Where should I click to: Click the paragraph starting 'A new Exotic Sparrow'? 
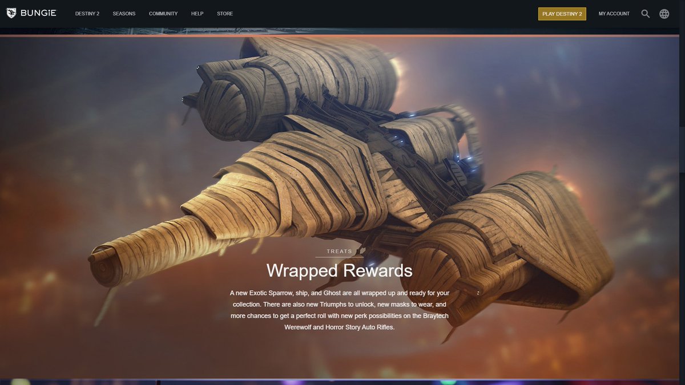tap(340, 310)
